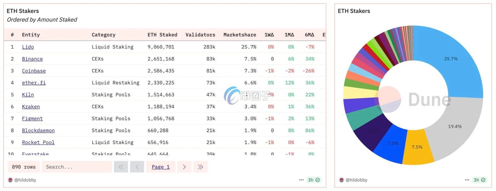Image resolution: width=496 pixels, height=191 pixels.
Task: Open the ether.fi entity link
Action: click(34, 83)
